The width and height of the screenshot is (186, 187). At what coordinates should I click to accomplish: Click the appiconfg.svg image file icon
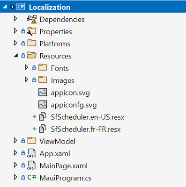pyautogui.click(x=43, y=104)
